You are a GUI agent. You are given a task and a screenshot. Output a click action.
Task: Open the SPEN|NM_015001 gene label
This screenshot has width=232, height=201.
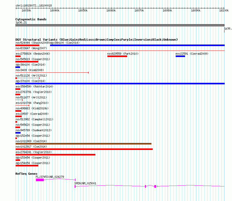click(85, 183)
